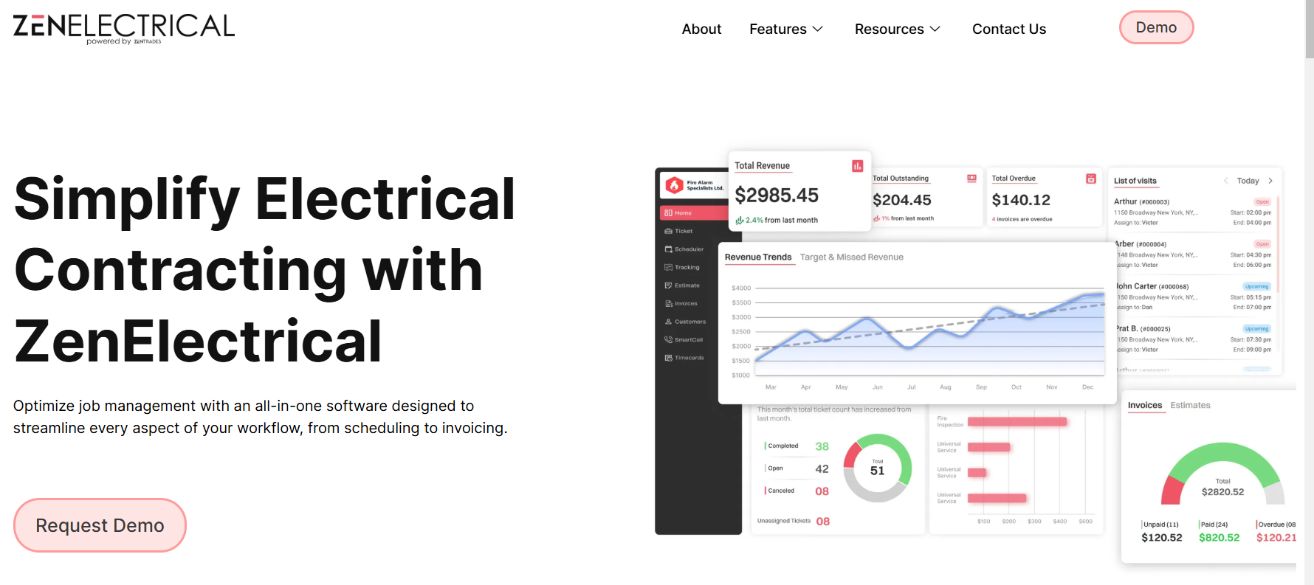Click the $204.45 outstanding value
The image size is (1314, 585).
point(902,200)
